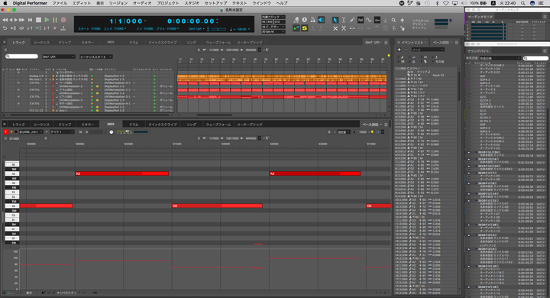Toggle the yellow Solo S button
This screenshot has height=298, width=550.
coord(305,28)
